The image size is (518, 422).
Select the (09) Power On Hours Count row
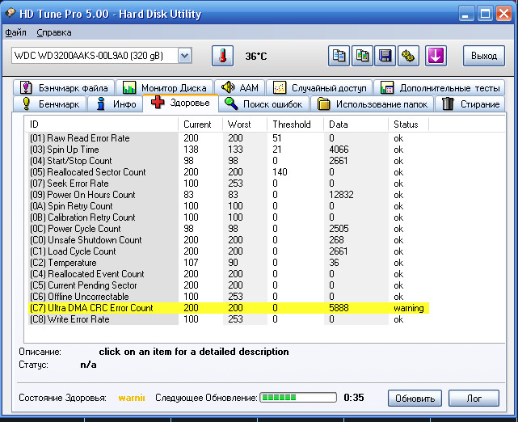coord(229,195)
